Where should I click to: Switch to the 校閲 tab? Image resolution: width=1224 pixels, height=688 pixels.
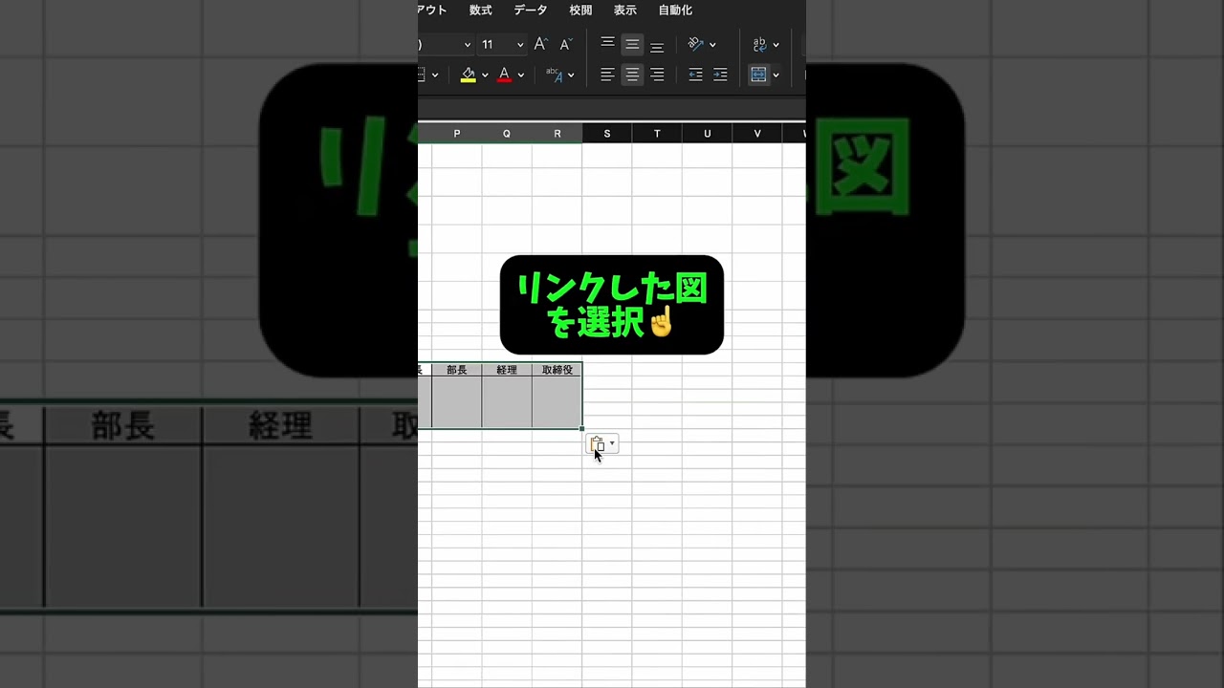580,11
